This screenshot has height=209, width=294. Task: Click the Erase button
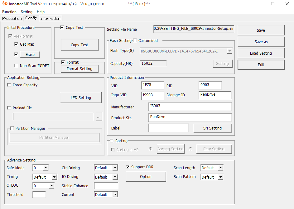tap(30, 55)
